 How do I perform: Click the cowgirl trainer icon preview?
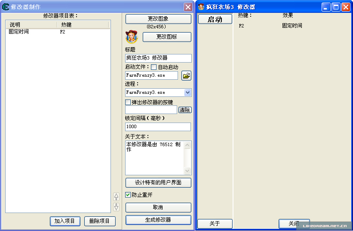tap(132, 37)
